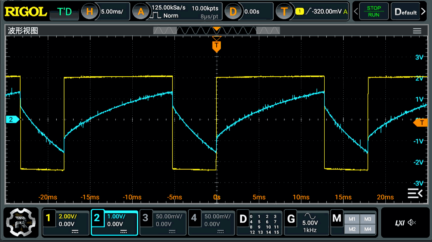Open the signal generator G panel
Screen dimensions: 432x242
click(291, 219)
